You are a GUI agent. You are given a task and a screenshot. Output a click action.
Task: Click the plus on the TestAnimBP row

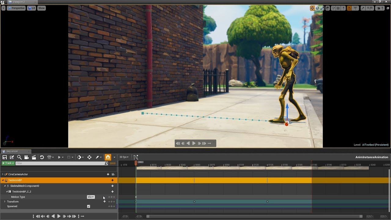[112, 180]
